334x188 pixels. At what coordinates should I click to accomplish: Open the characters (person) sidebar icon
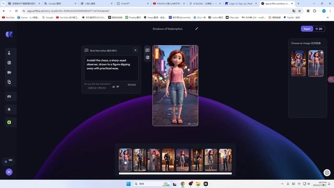click(x=9, y=53)
